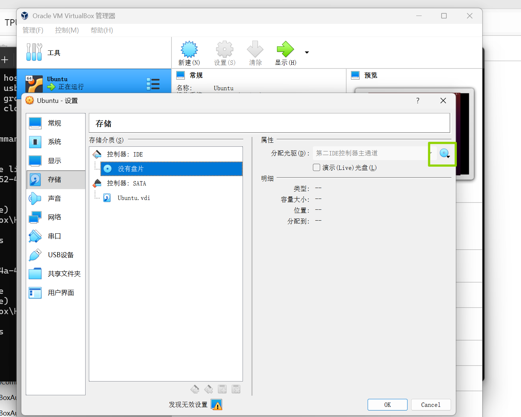Screen dimensions: 521x417
Task: Click the help question mark in settings title
Action: click(x=418, y=100)
